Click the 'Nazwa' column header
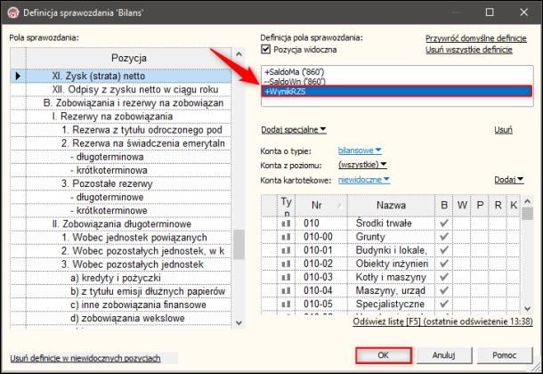The height and width of the screenshot is (374, 543). (x=391, y=205)
